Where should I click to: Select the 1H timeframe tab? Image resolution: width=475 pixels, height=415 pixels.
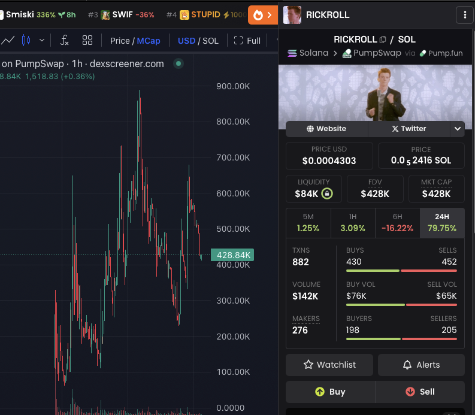(x=353, y=223)
